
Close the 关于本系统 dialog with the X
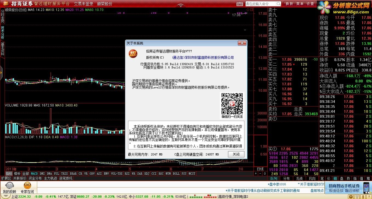pos(242,43)
